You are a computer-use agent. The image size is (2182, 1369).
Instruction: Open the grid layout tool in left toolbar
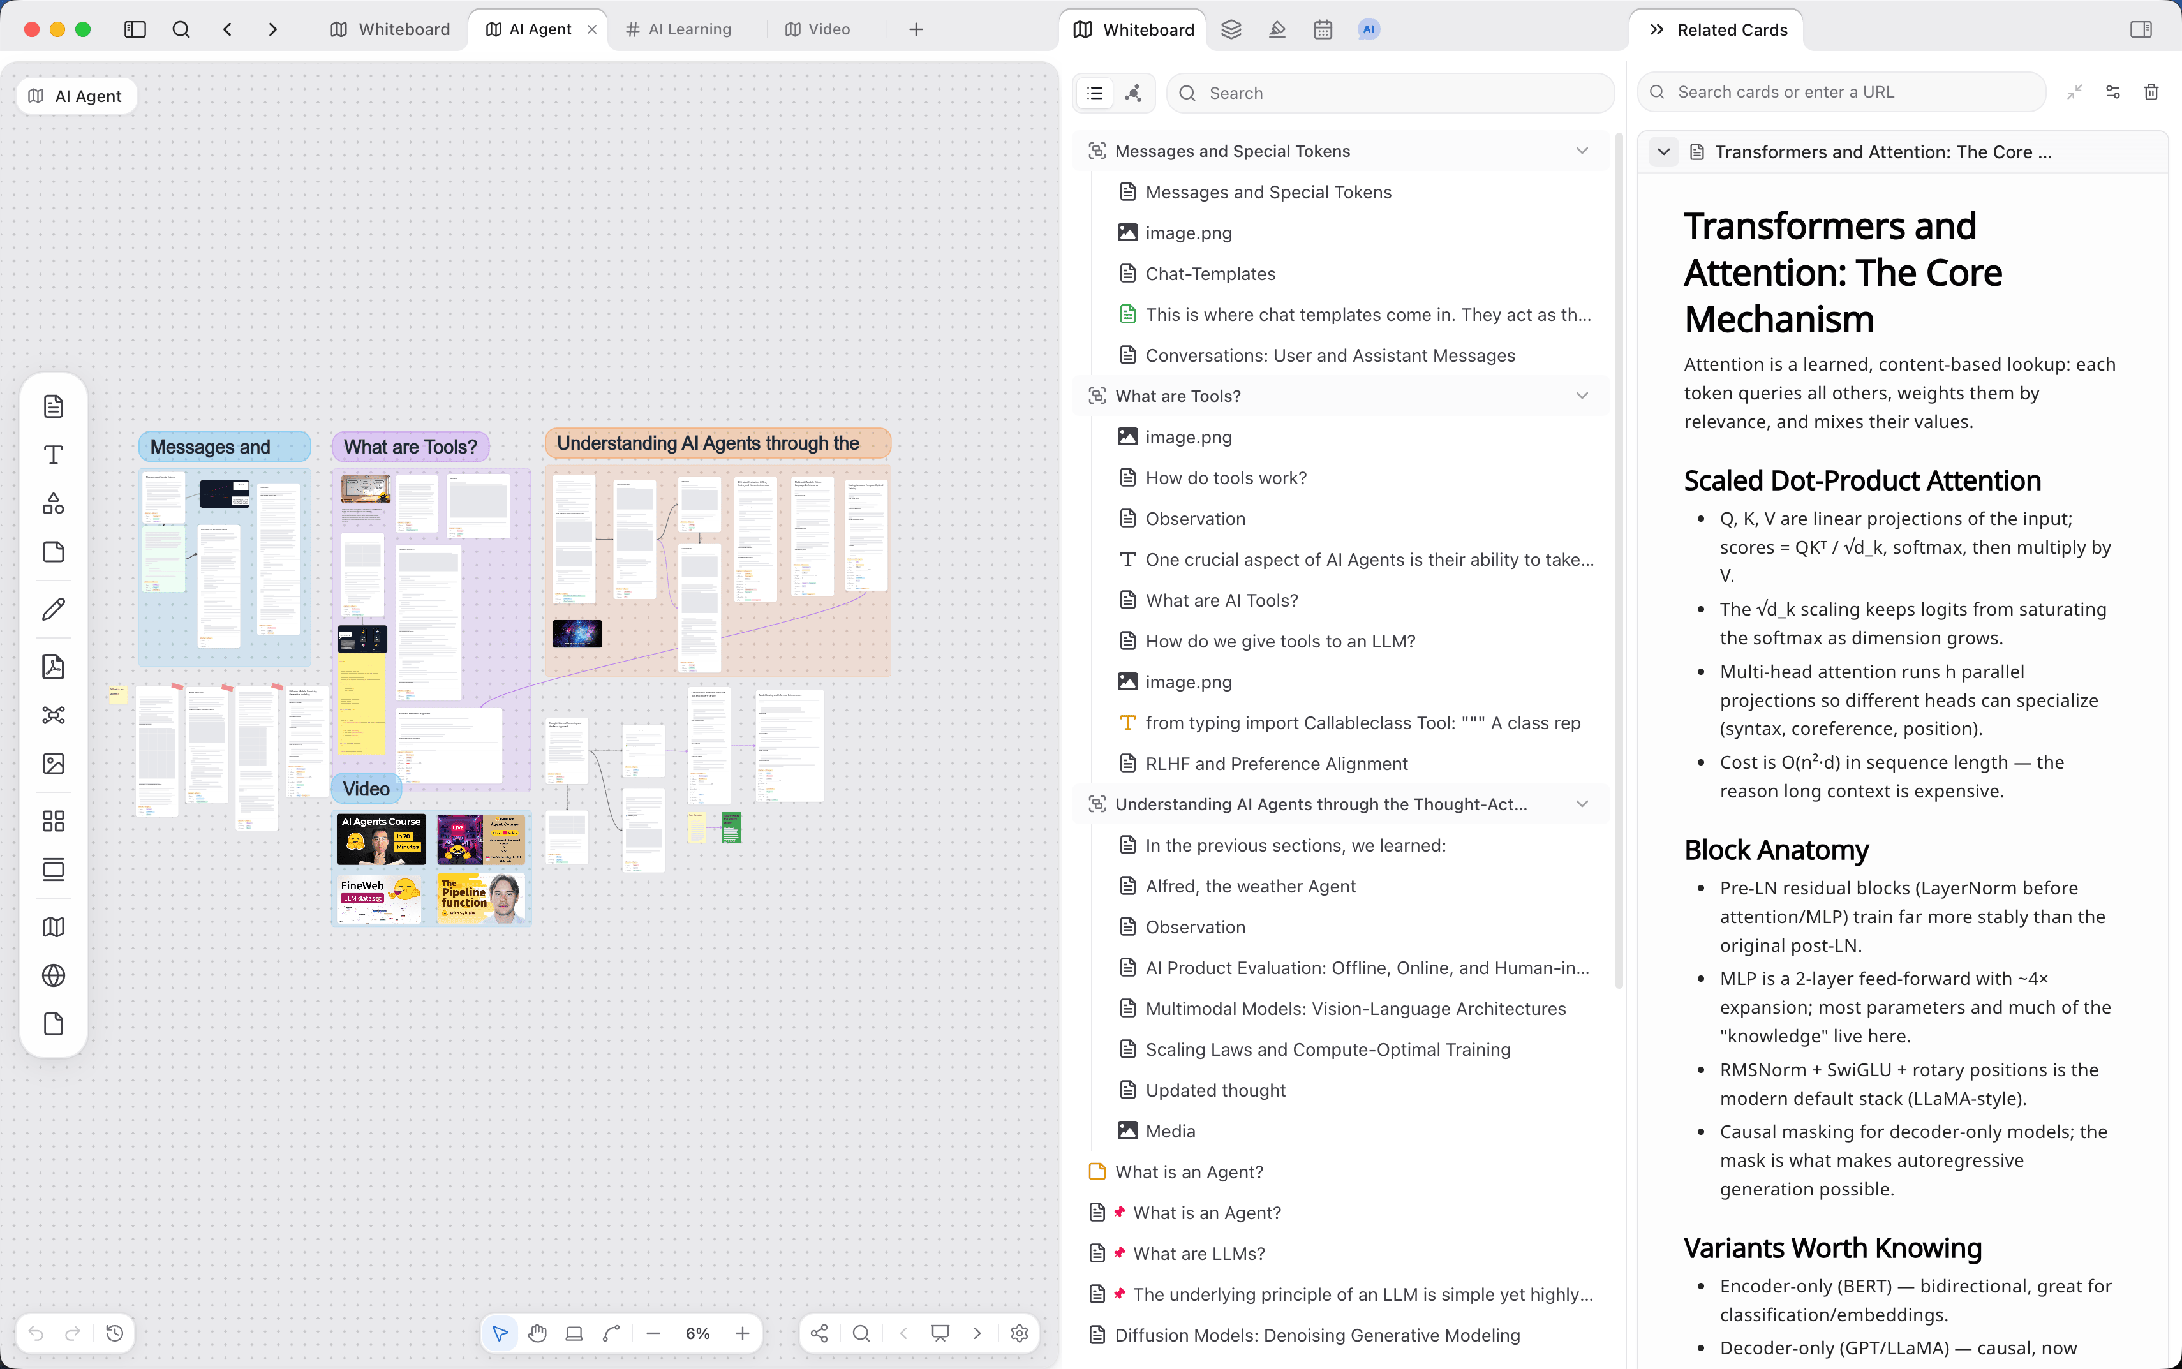pyautogui.click(x=54, y=821)
